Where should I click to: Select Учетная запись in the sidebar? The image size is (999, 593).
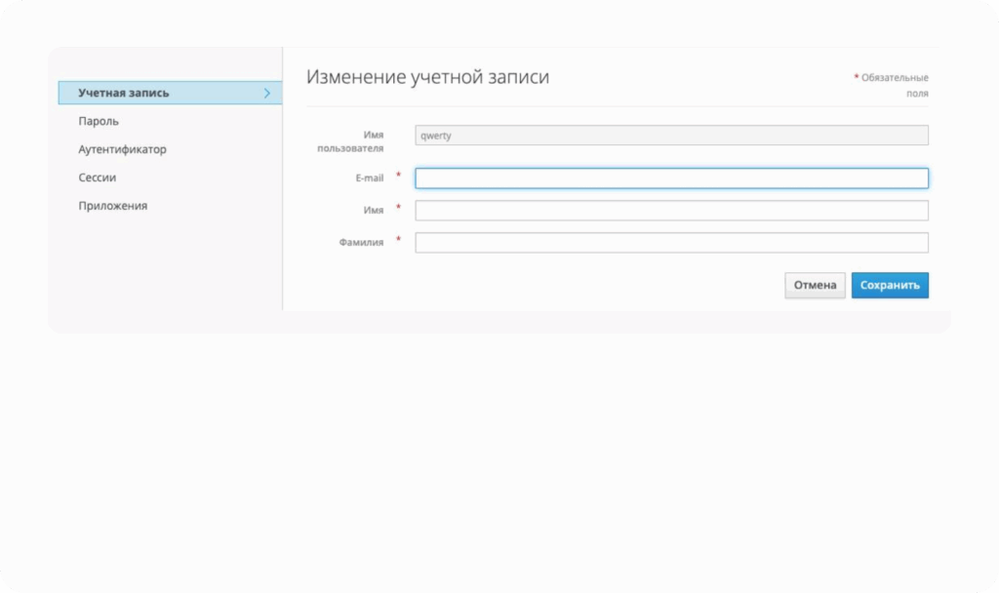pyautogui.click(x=124, y=94)
